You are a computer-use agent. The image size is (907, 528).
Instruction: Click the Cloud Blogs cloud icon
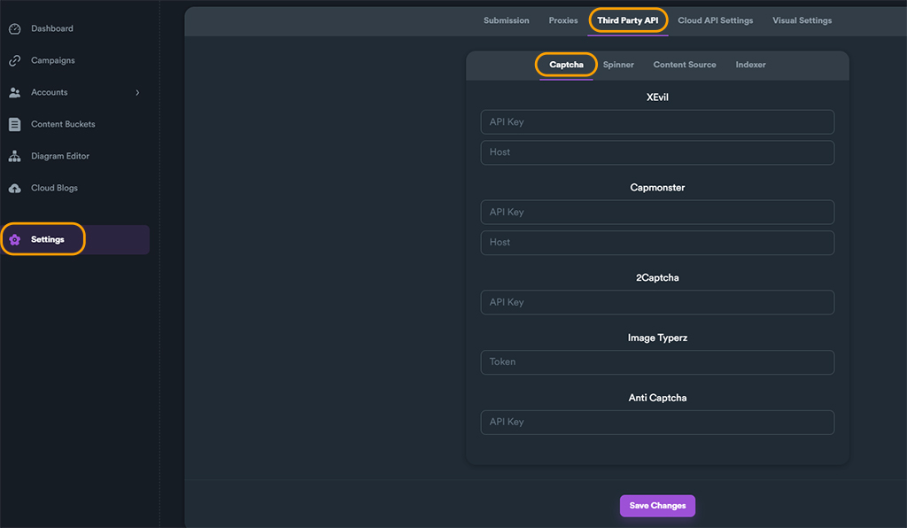coord(15,189)
